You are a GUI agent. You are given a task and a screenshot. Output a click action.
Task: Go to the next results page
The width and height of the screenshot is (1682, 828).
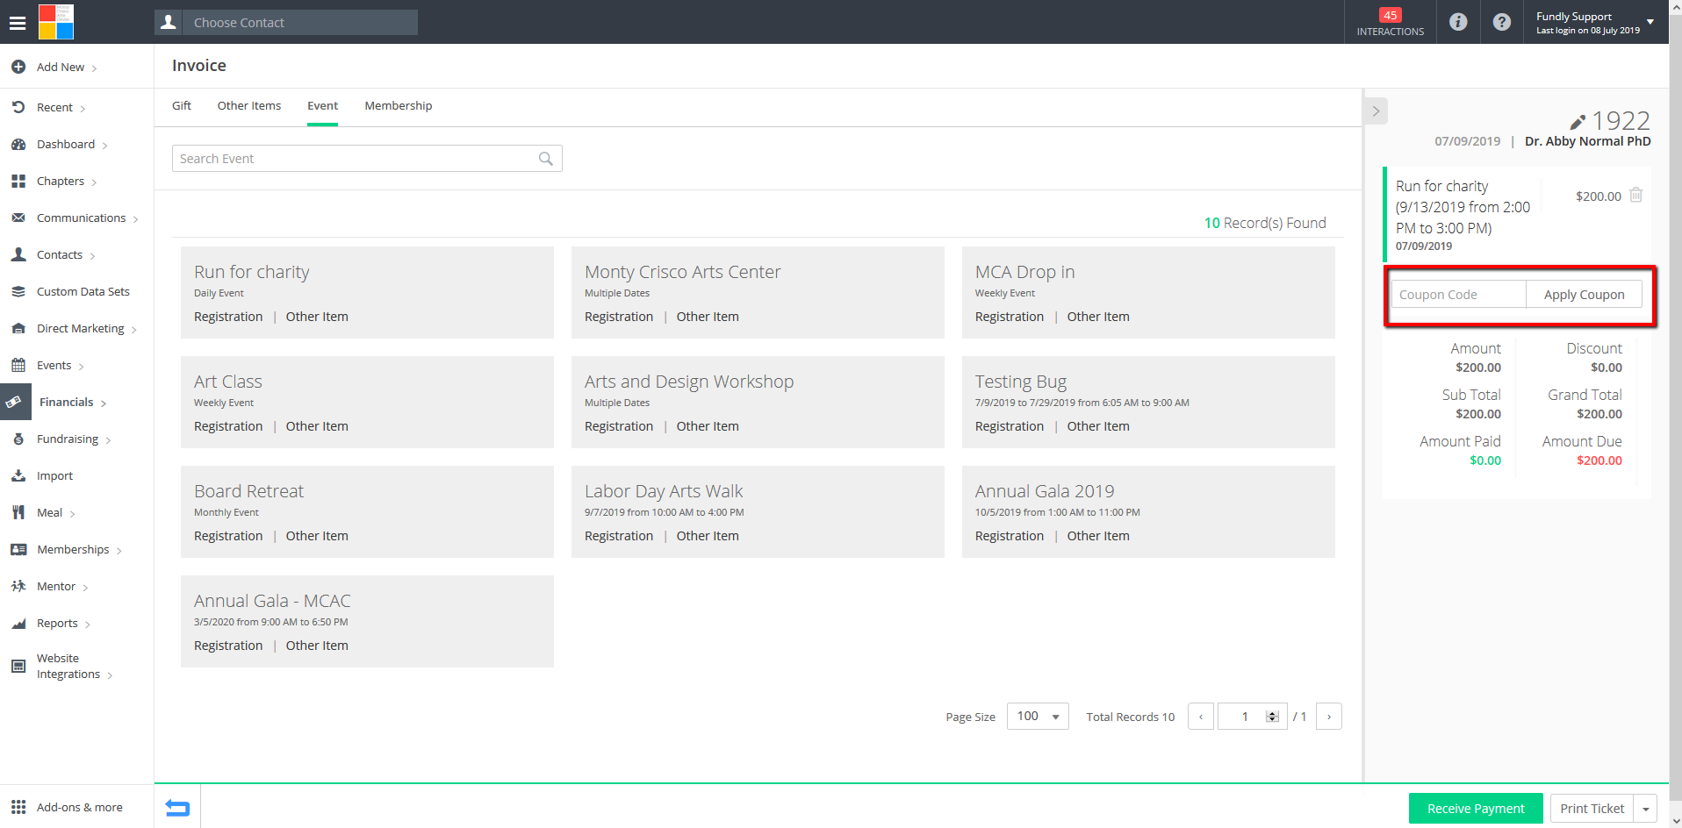click(x=1329, y=717)
